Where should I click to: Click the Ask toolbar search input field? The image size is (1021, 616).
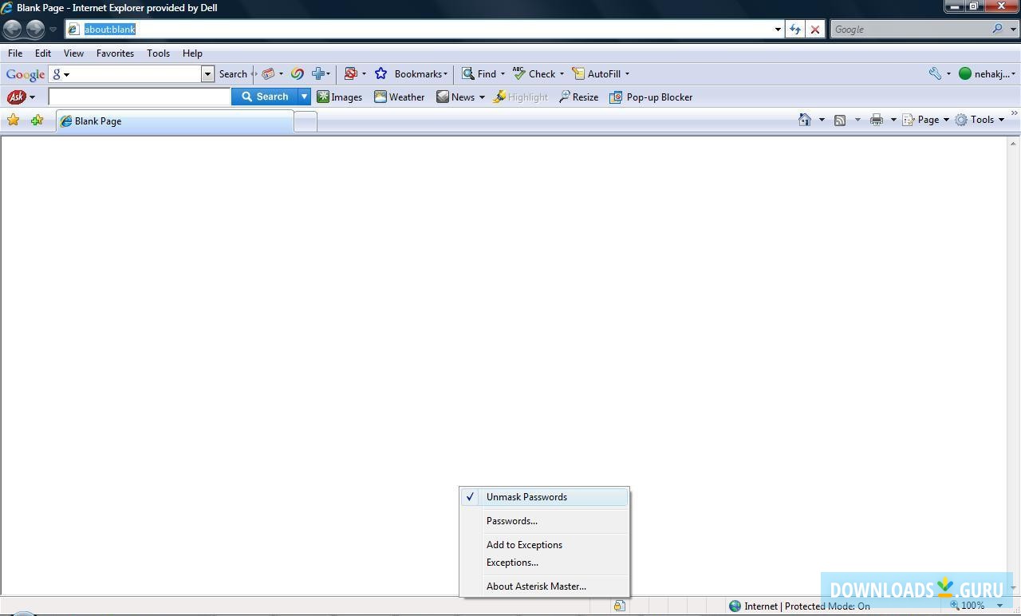pos(140,97)
